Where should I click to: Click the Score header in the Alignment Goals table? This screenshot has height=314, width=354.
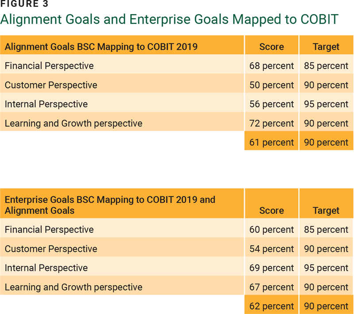271,46
